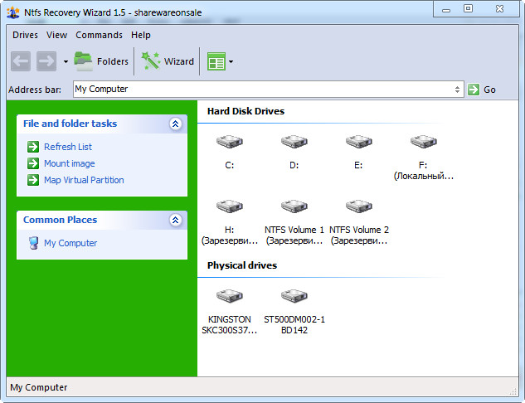Select the D: hard disk drive
Screen dimensions: 525x403
click(x=294, y=151)
